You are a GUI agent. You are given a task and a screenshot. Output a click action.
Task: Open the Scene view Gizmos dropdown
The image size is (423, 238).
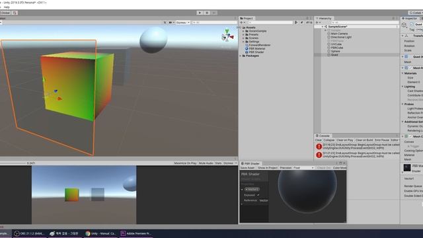(183, 22)
